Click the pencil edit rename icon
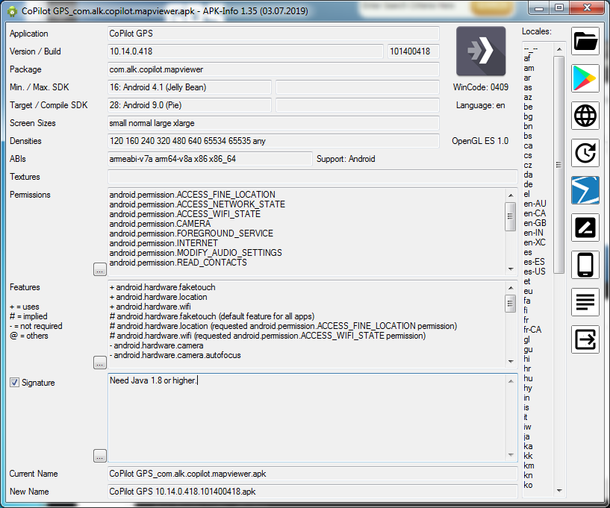Viewport: 610px width, 508px height. point(585,228)
